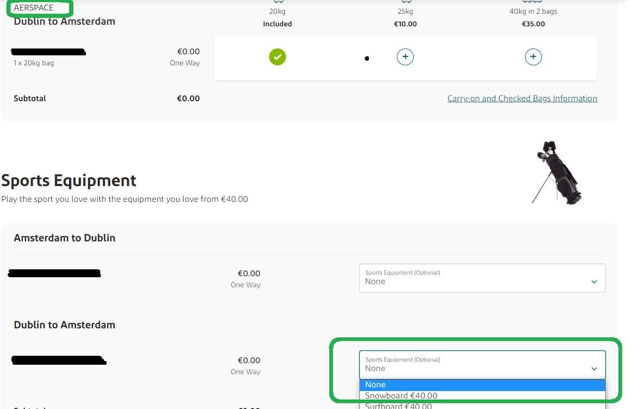Open Carry-on and Checked Bags Information link

click(522, 99)
